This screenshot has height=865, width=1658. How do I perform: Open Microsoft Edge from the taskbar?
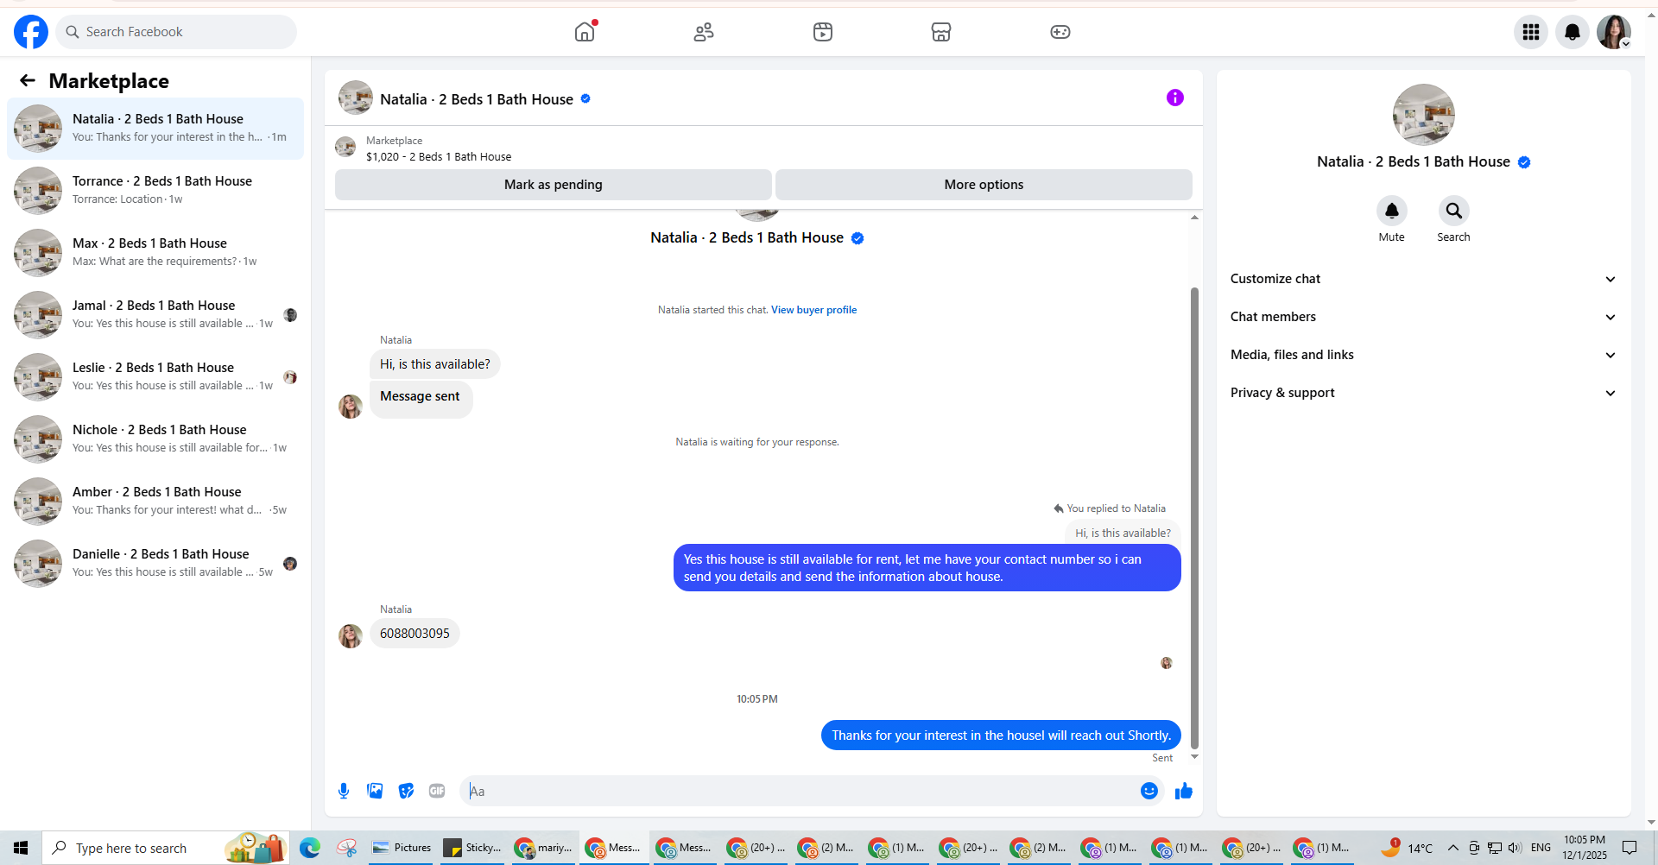coord(309,848)
